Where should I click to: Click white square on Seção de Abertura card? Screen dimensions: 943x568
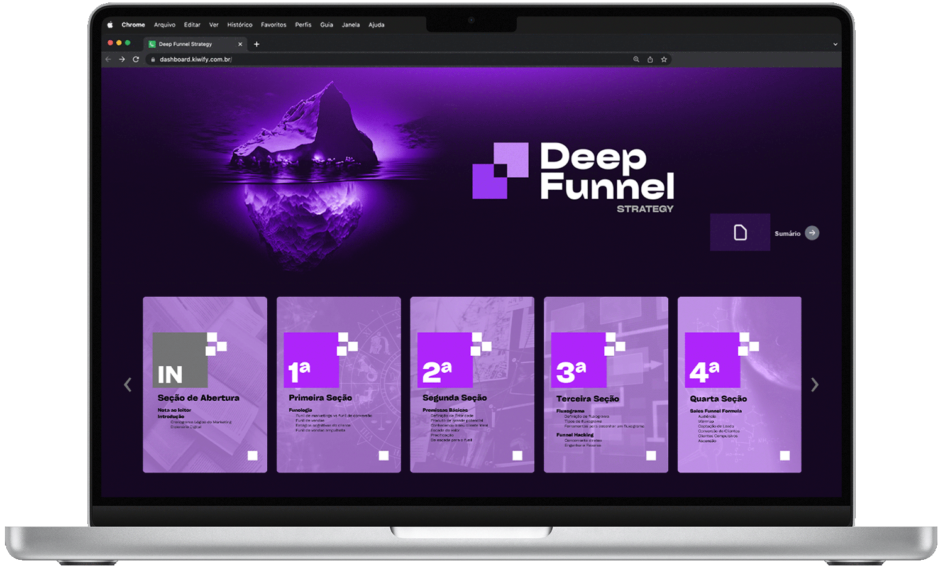[253, 456]
